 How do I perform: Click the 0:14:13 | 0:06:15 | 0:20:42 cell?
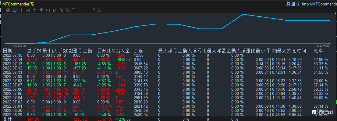click(x=279, y=64)
